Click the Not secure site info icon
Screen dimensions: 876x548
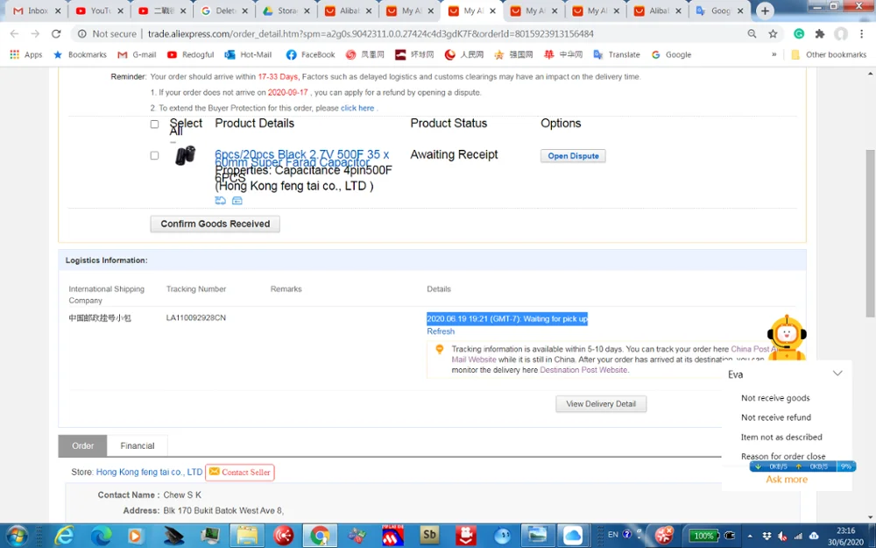(x=82, y=33)
